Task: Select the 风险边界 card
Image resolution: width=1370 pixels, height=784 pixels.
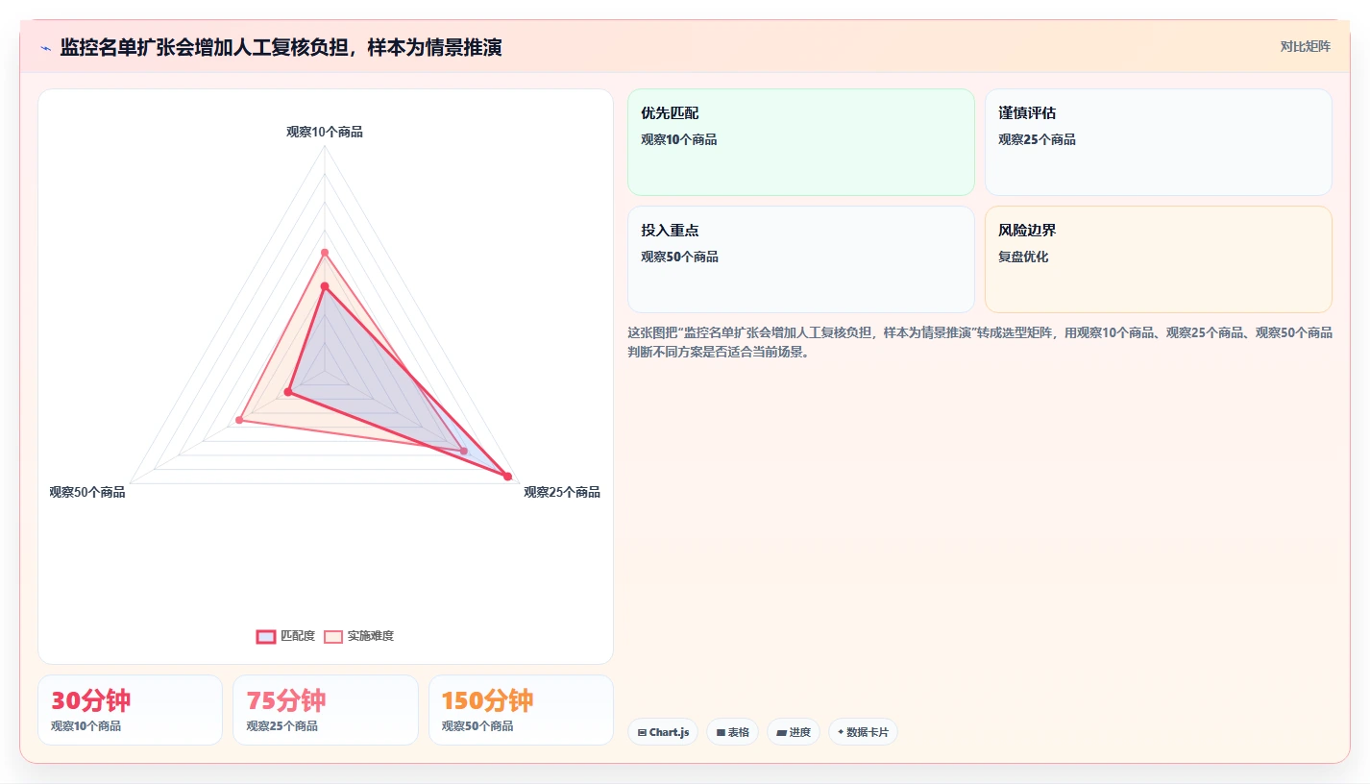Action: point(1159,259)
